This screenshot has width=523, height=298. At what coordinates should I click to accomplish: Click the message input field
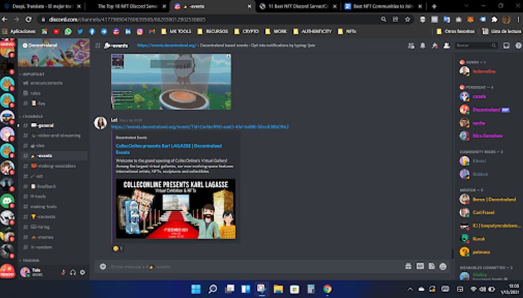[x=254, y=267]
